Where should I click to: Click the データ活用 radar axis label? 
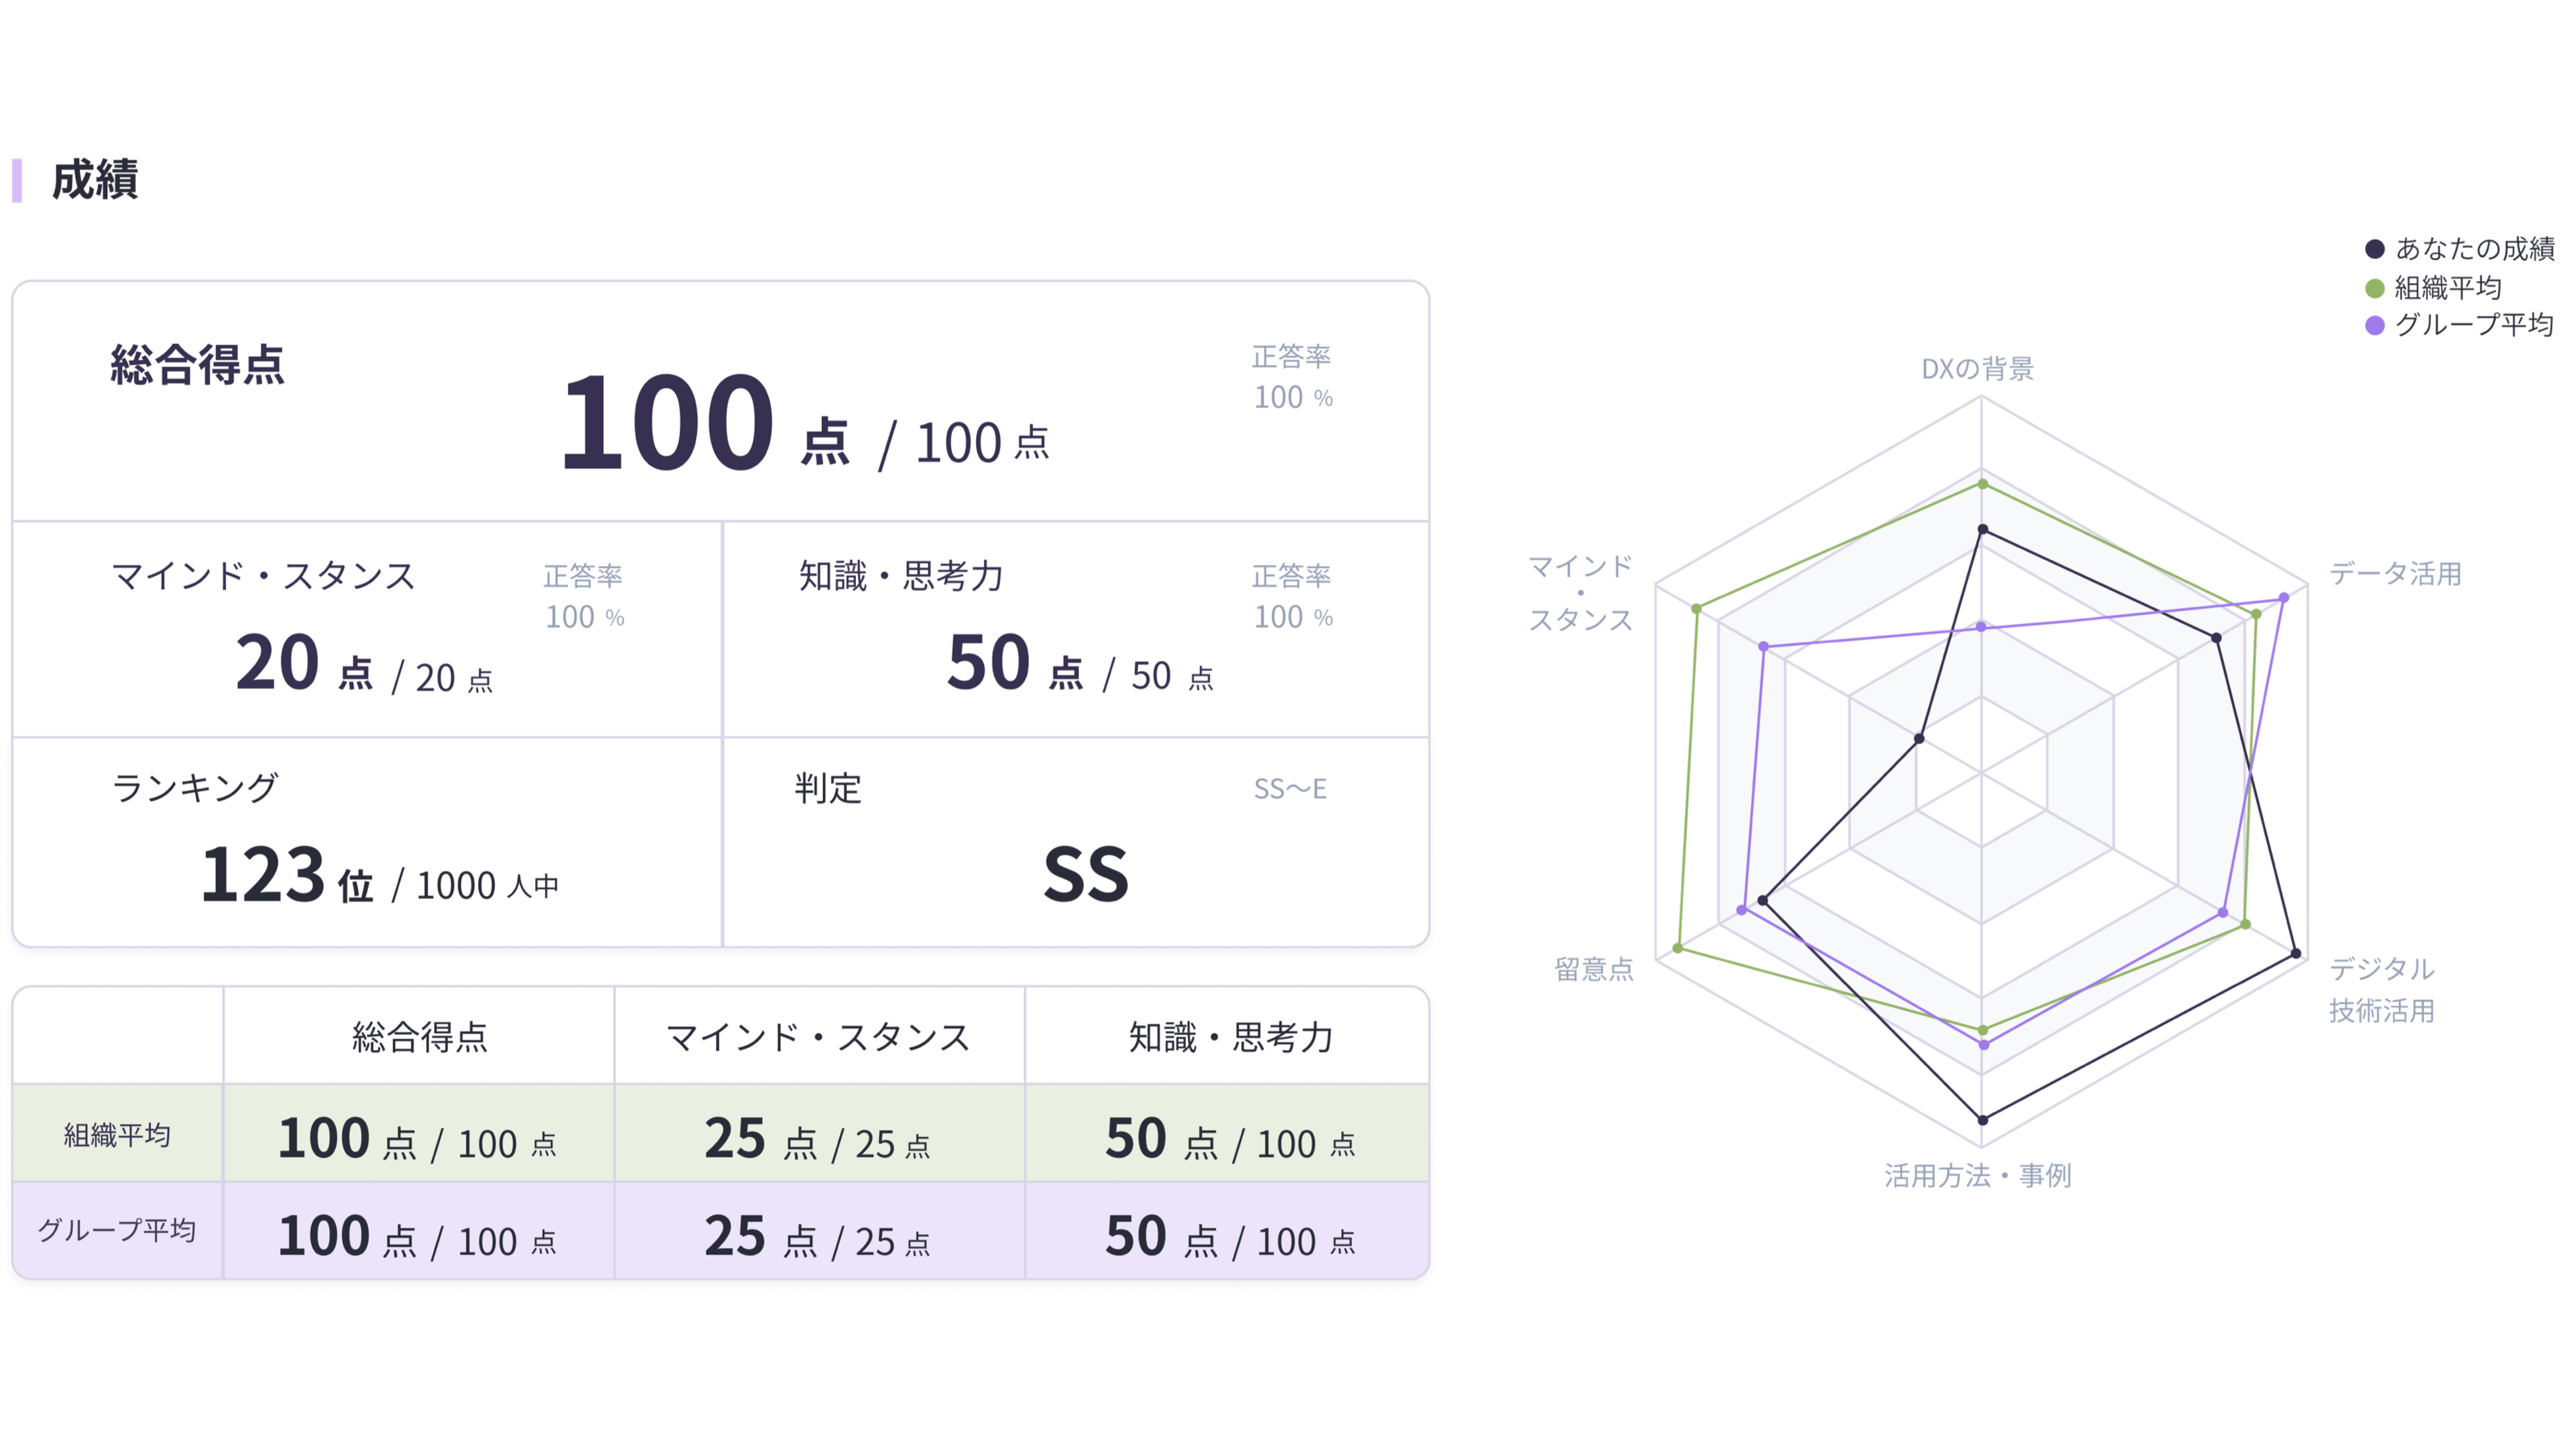[x=2395, y=574]
